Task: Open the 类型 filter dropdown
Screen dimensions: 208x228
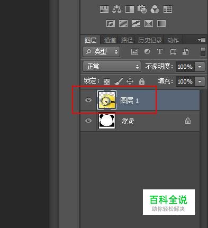Action: 101,51
